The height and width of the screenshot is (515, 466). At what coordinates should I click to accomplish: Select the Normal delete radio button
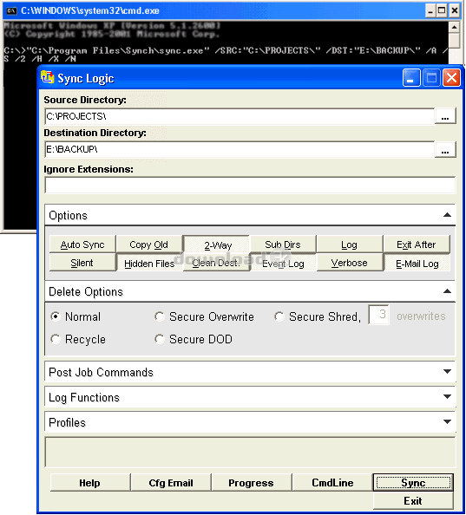click(x=56, y=316)
